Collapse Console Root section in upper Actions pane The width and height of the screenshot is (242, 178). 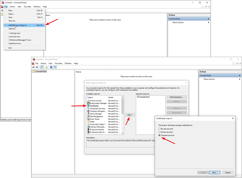209,19
